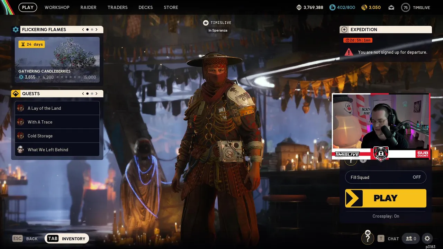
Task: Click the With A Trace quest portrait
Action: pos(20,122)
